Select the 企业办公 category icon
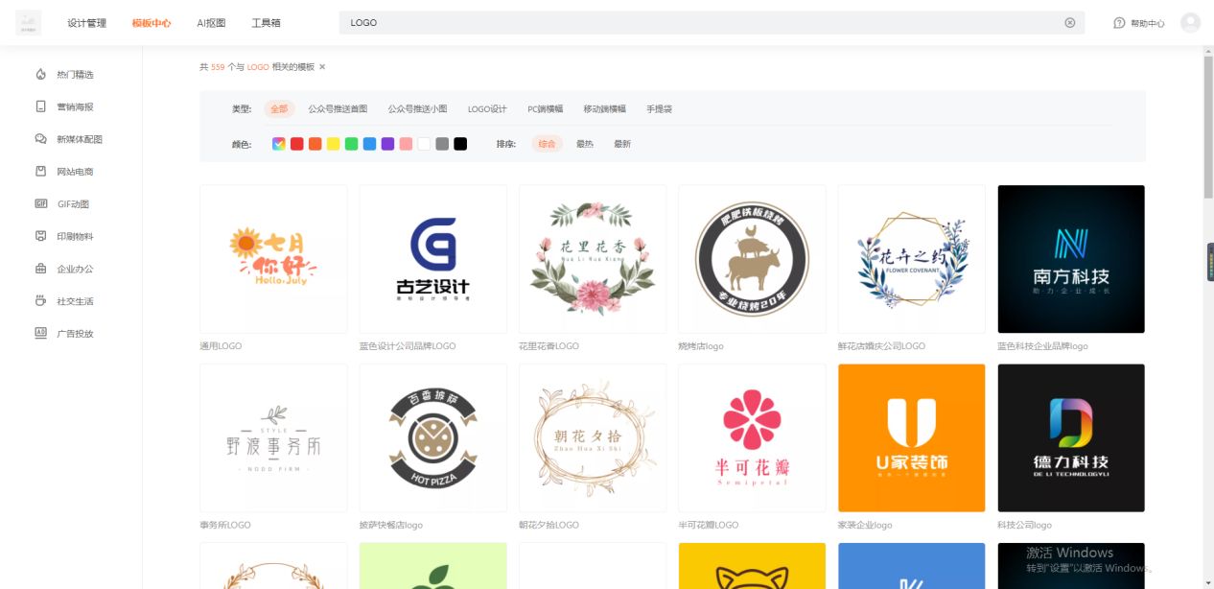1214x589 pixels. 40,269
